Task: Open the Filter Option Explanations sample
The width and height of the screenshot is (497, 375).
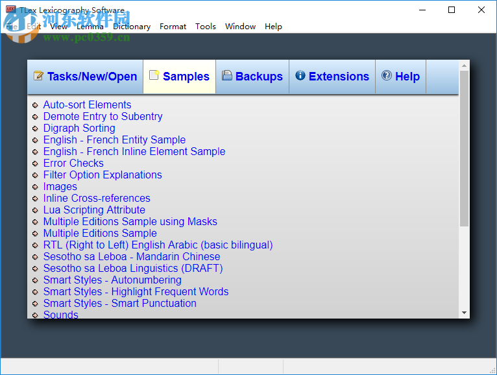Action: coord(103,175)
